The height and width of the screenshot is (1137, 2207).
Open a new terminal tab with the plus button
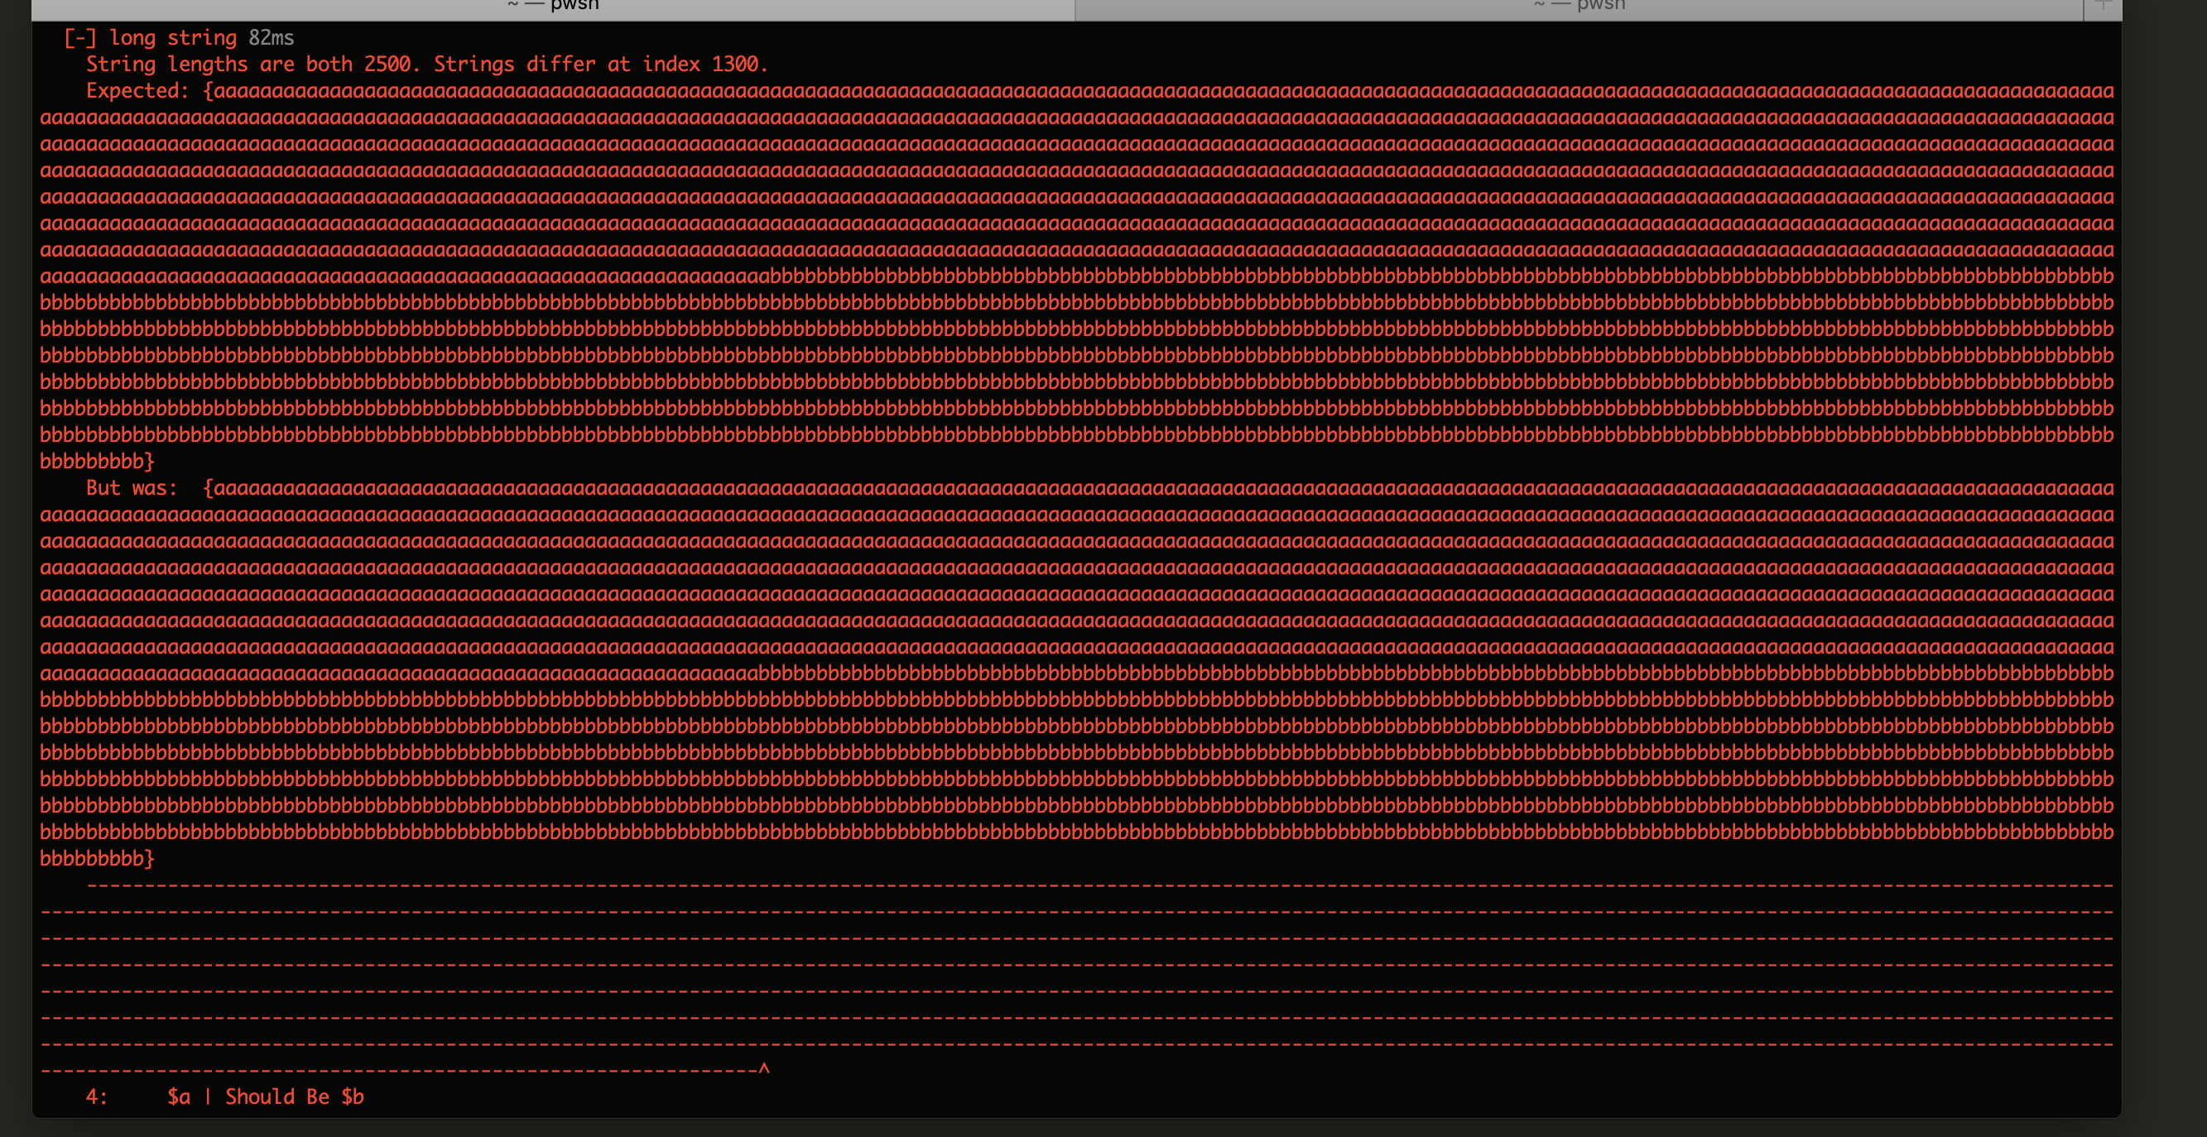(x=2103, y=7)
